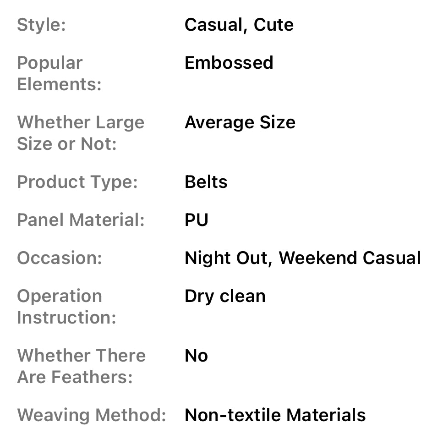Click "Weekend Casual" in the Occasion value
Image resolution: width=432 pixels, height=434 pixels.
(x=350, y=258)
